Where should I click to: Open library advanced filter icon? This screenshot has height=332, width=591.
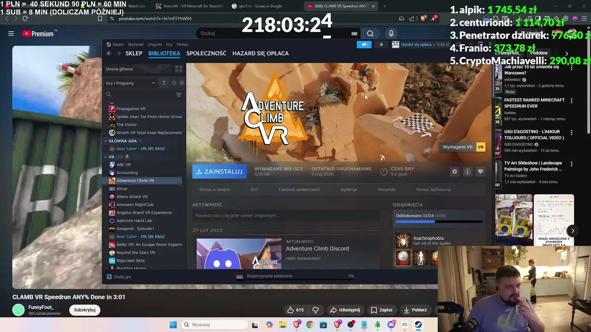coord(179,95)
